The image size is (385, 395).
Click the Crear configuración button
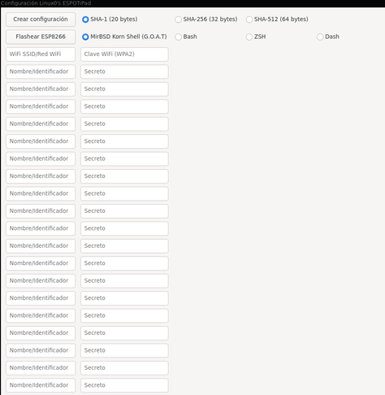(x=41, y=20)
